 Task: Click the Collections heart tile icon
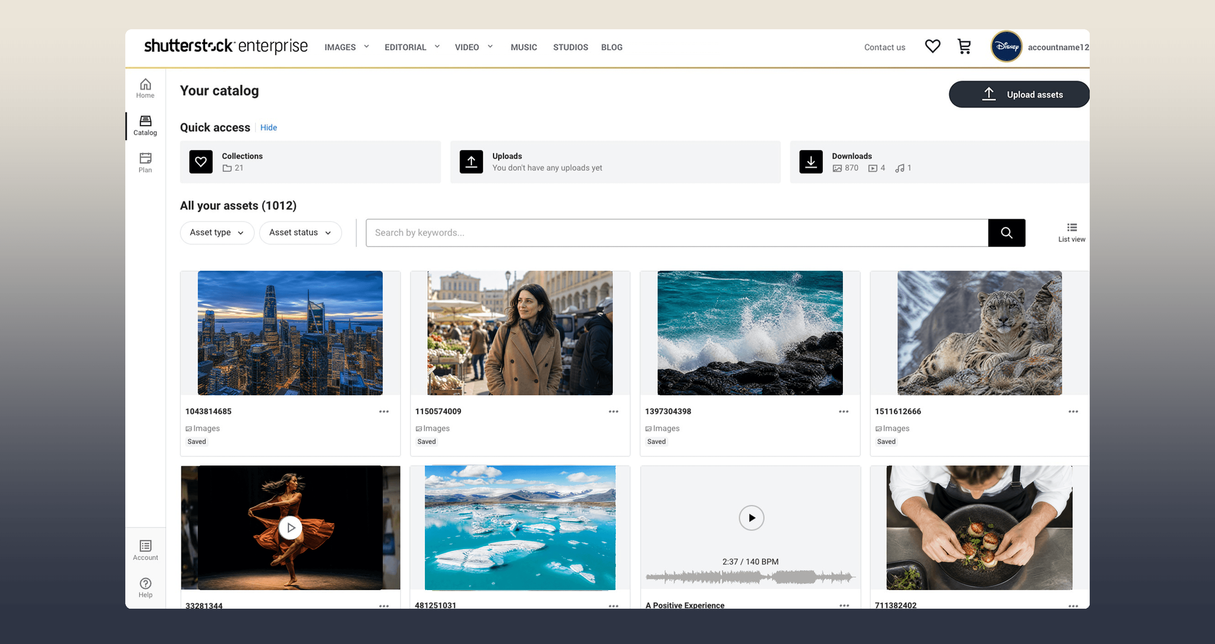click(x=201, y=162)
